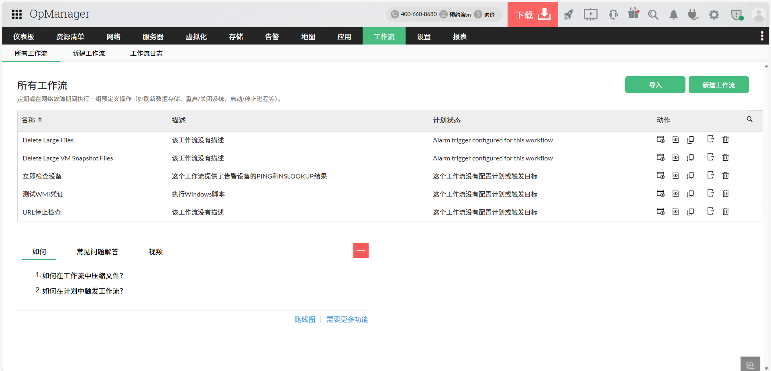The image size is (771, 371).
Task: Delete the Delete Large VM Snapshot Files workflow
Action: [x=726, y=157]
